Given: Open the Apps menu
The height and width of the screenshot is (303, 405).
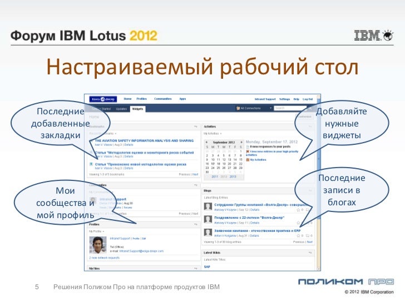Looking at the screenshot, I should point(182,99).
